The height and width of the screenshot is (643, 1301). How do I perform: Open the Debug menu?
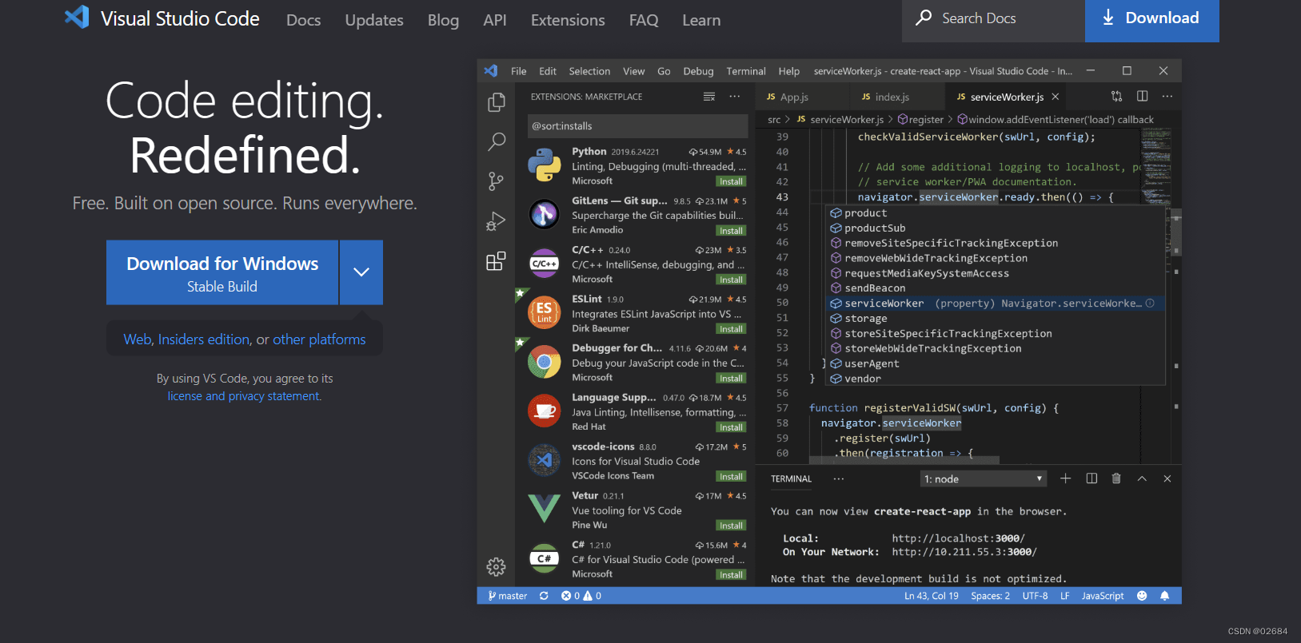coord(698,71)
